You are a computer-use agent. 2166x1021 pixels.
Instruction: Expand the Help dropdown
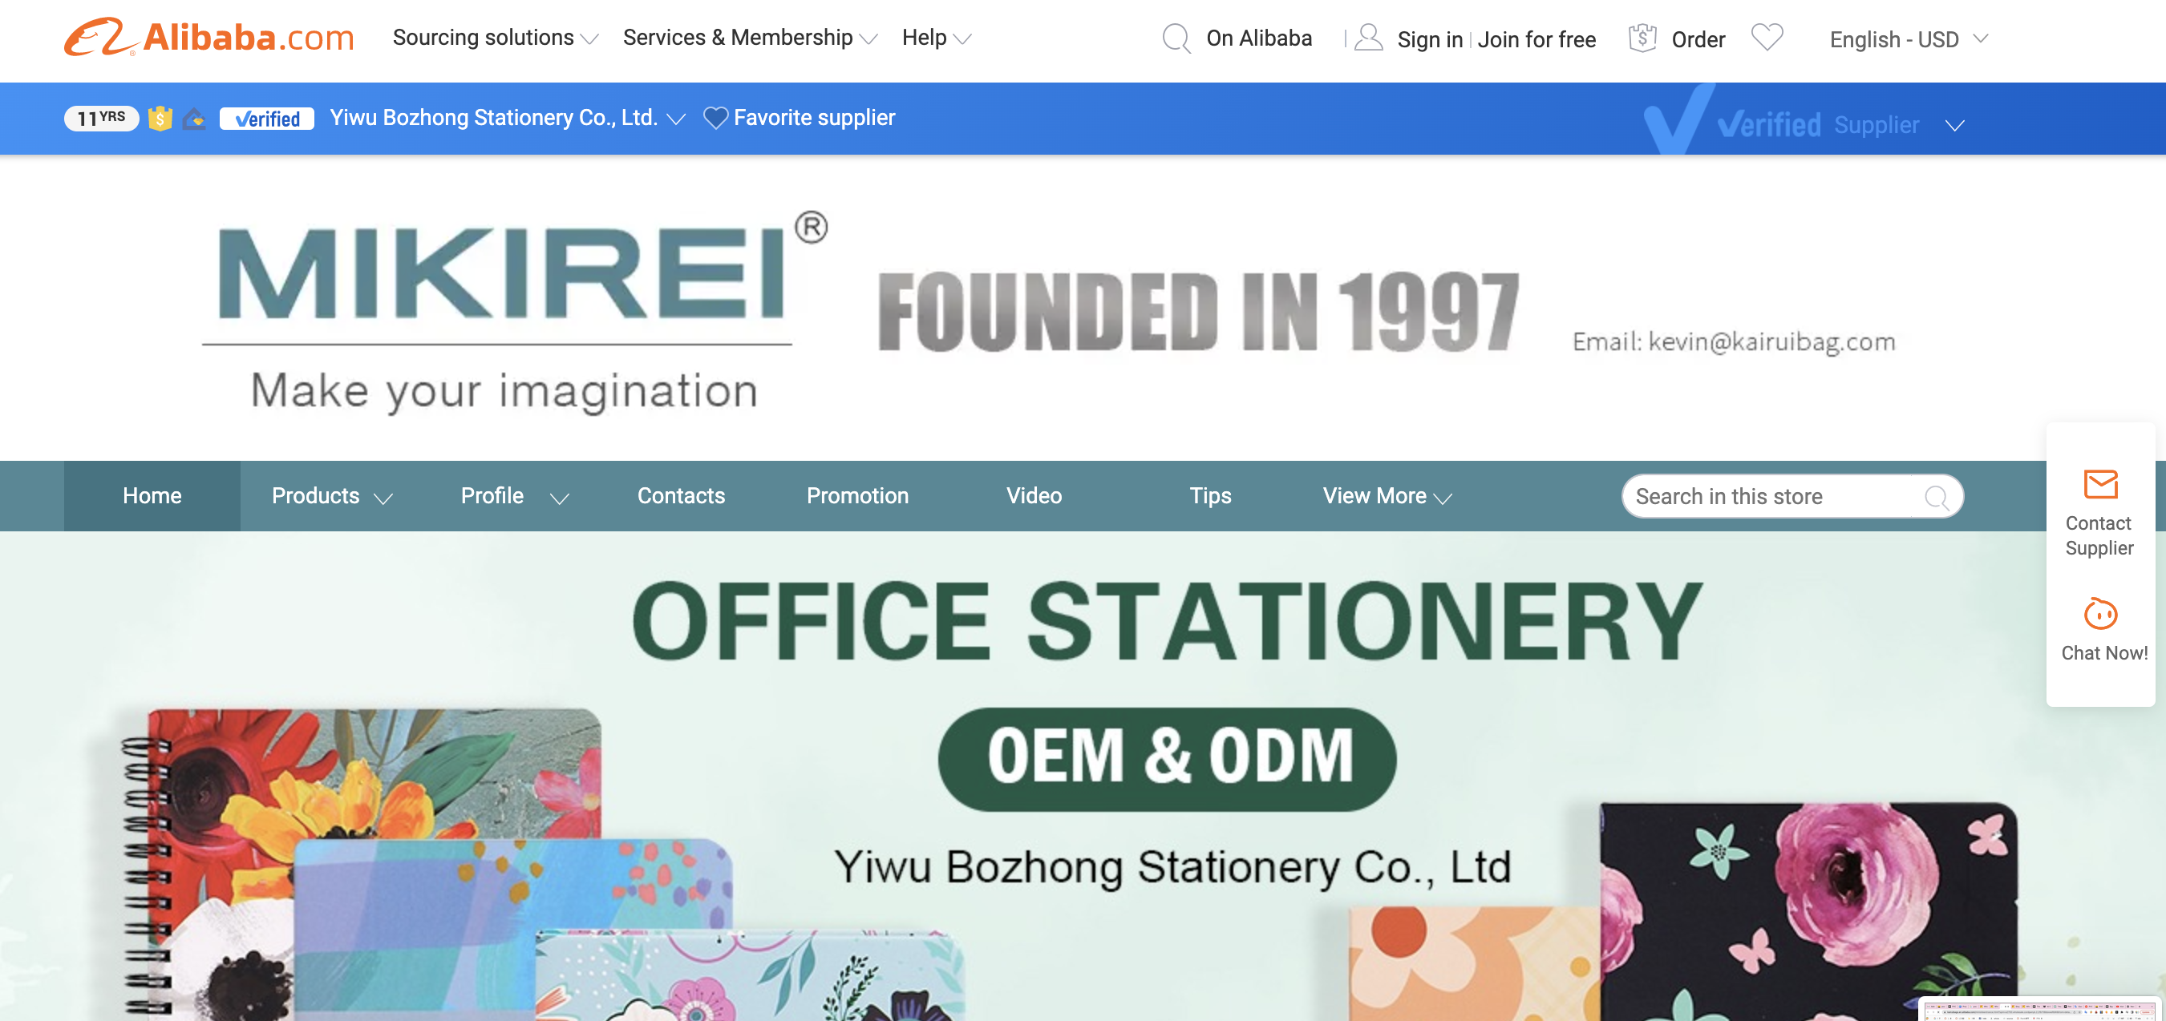pyautogui.click(x=936, y=38)
